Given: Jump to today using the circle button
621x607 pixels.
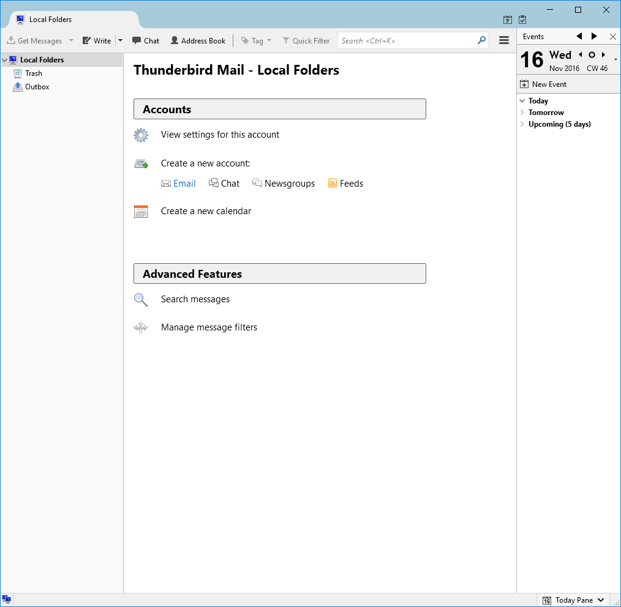Looking at the screenshot, I should click(x=592, y=55).
